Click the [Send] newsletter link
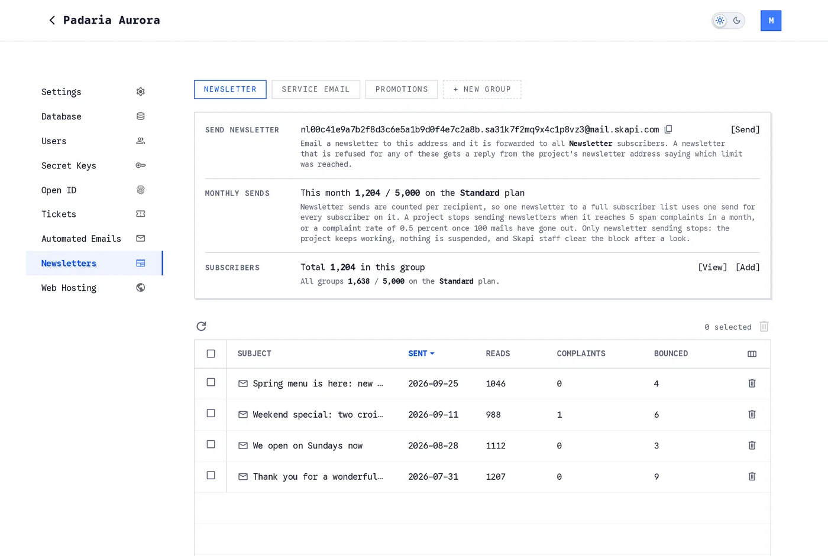 click(x=745, y=129)
